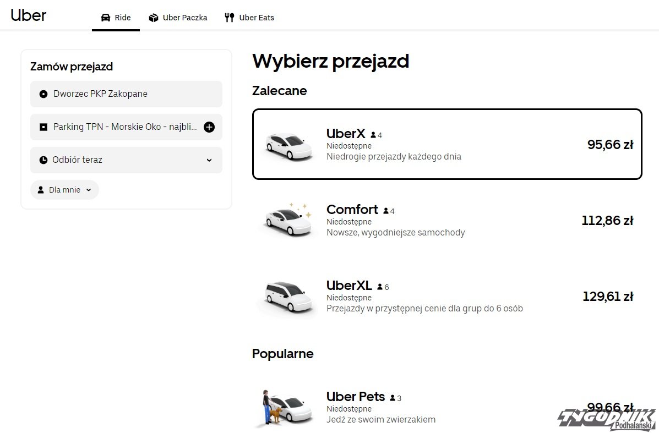Expand the Dla mnie rider selector
Screen dimensions: 659x433
[x=89, y=190]
